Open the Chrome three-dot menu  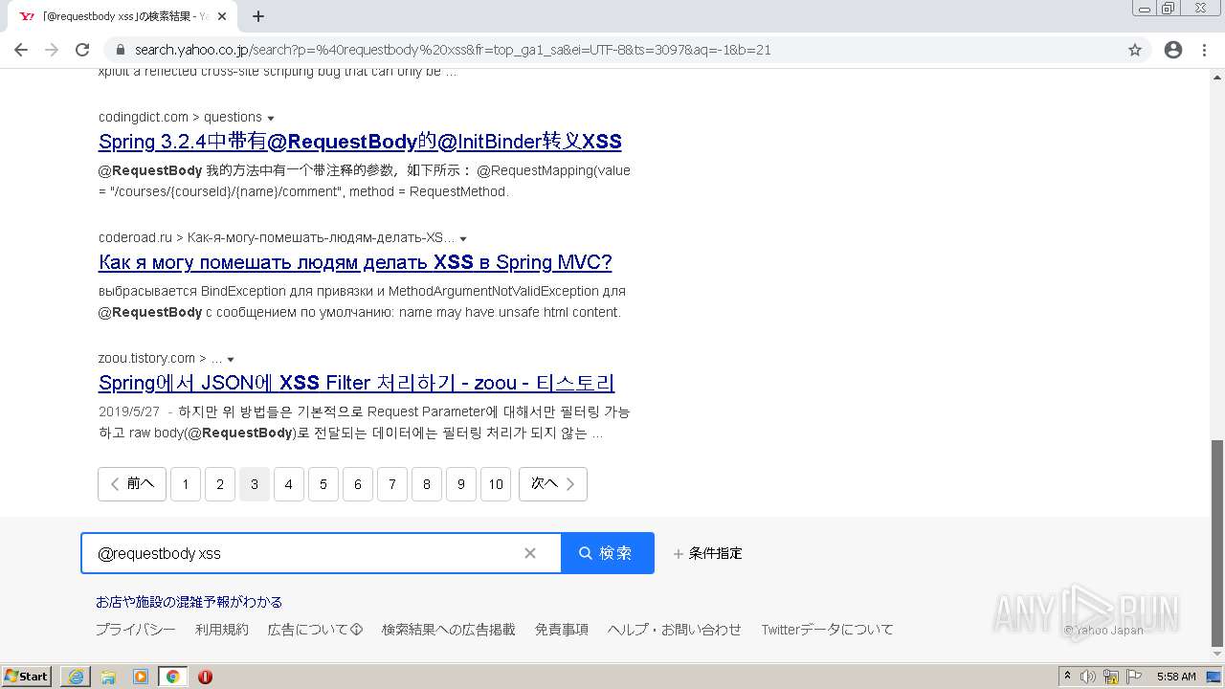pyautogui.click(x=1204, y=50)
